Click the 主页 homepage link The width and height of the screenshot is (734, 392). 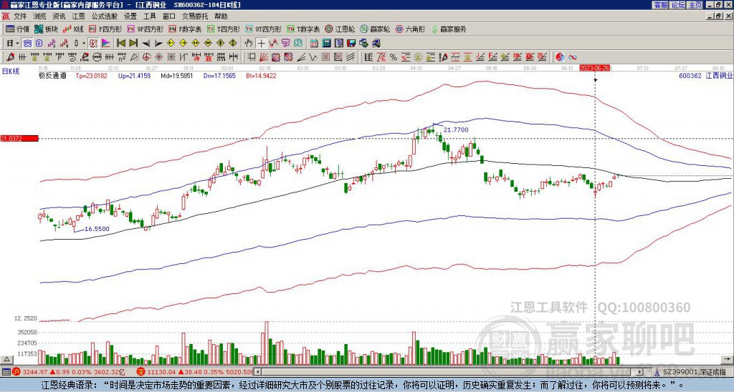(695, 5)
